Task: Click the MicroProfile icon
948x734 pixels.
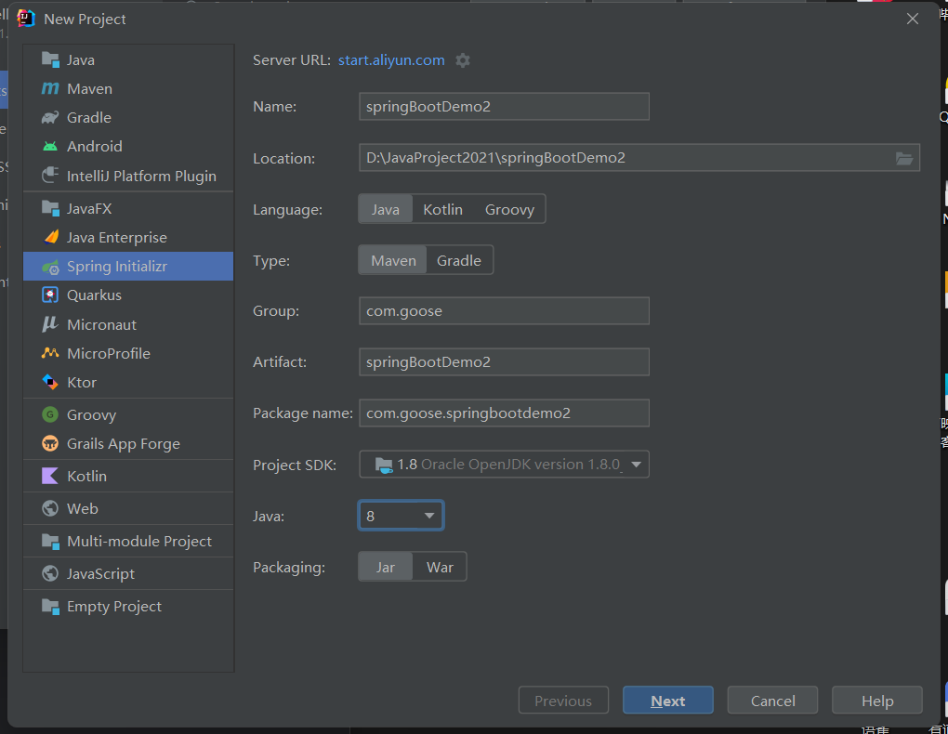Action: [x=50, y=353]
